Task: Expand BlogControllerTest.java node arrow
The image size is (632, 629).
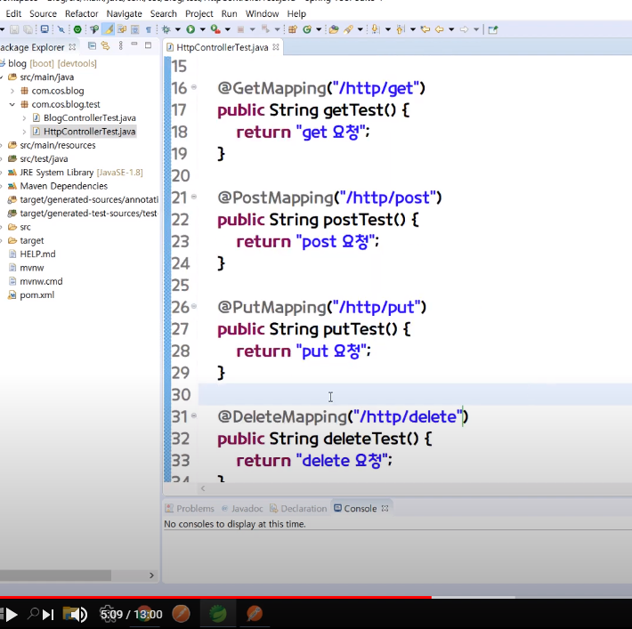Action: pos(24,118)
